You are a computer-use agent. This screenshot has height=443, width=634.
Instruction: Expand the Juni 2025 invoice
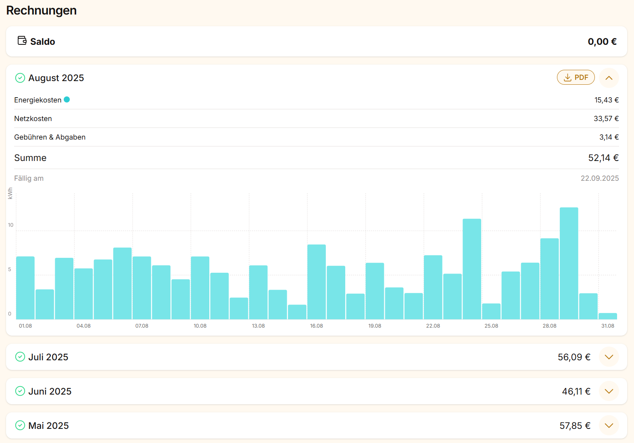(609, 391)
